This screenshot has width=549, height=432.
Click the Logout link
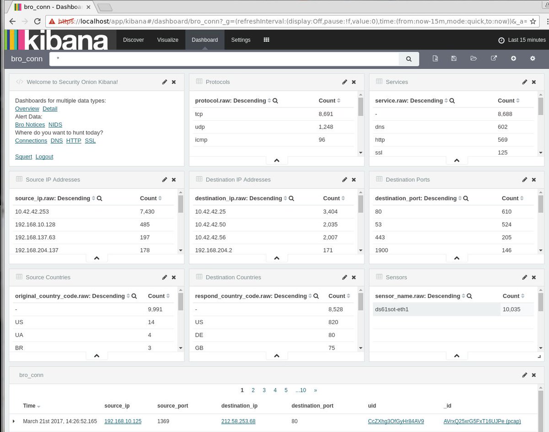44,156
